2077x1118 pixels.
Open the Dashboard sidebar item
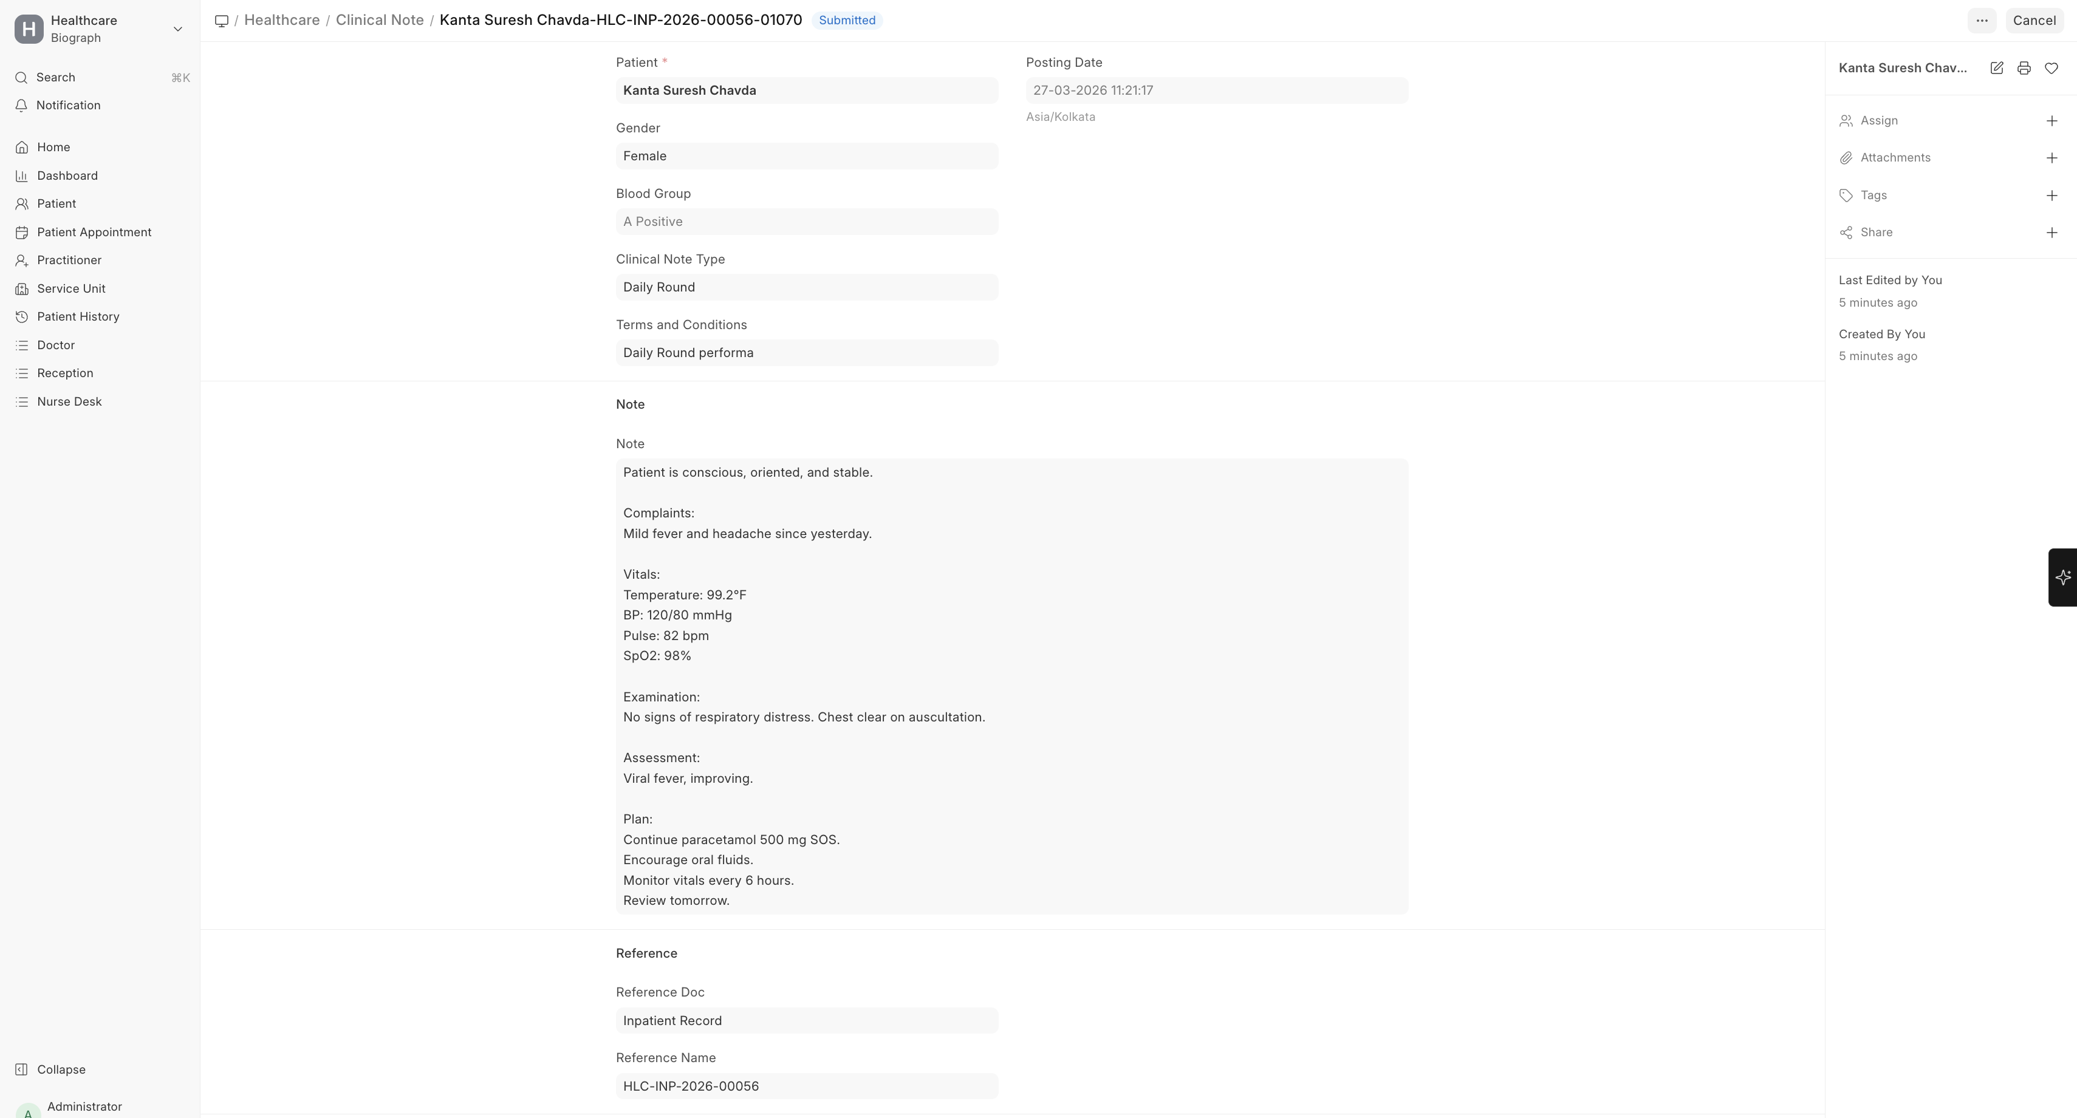pyautogui.click(x=67, y=176)
